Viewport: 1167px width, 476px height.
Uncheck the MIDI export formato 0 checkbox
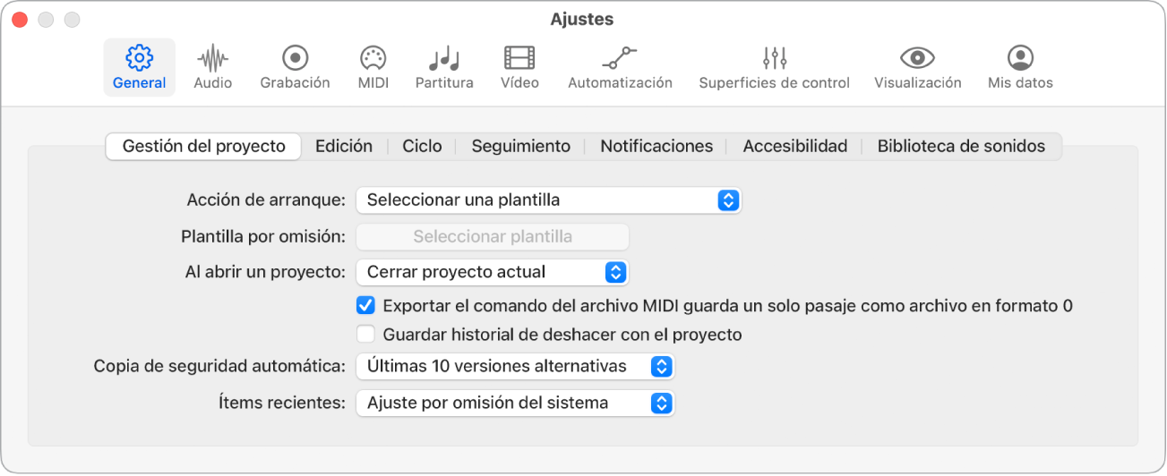365,306
